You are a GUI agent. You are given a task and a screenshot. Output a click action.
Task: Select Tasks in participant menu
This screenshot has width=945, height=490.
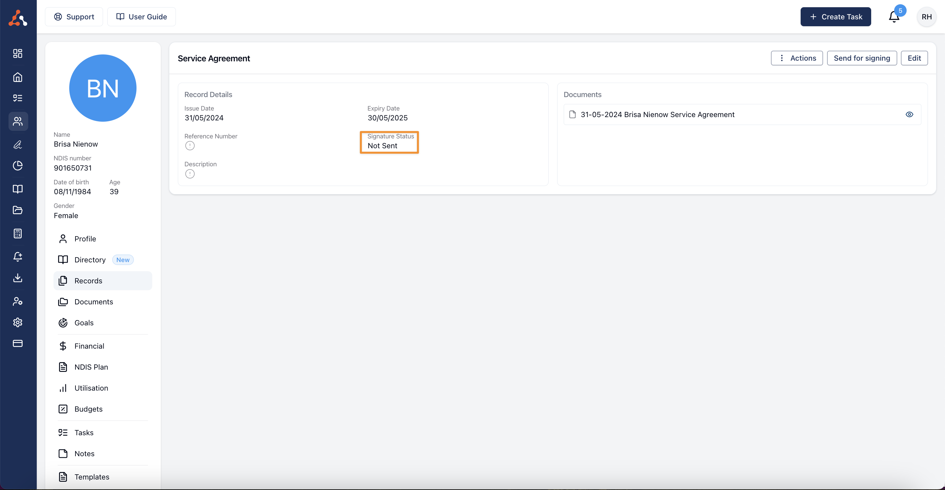coord(103,432)
